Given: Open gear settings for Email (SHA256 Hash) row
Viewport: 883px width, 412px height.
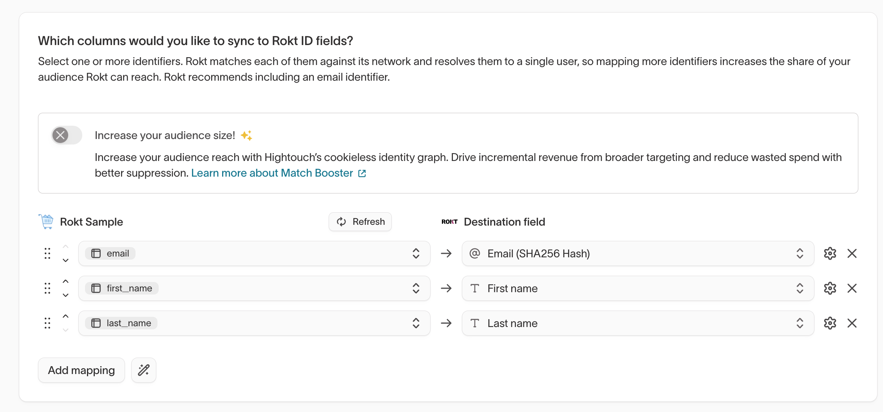Looking at the screenshot, I should point(830,253).
